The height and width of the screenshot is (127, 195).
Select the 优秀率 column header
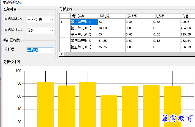(x=166, y=16)
